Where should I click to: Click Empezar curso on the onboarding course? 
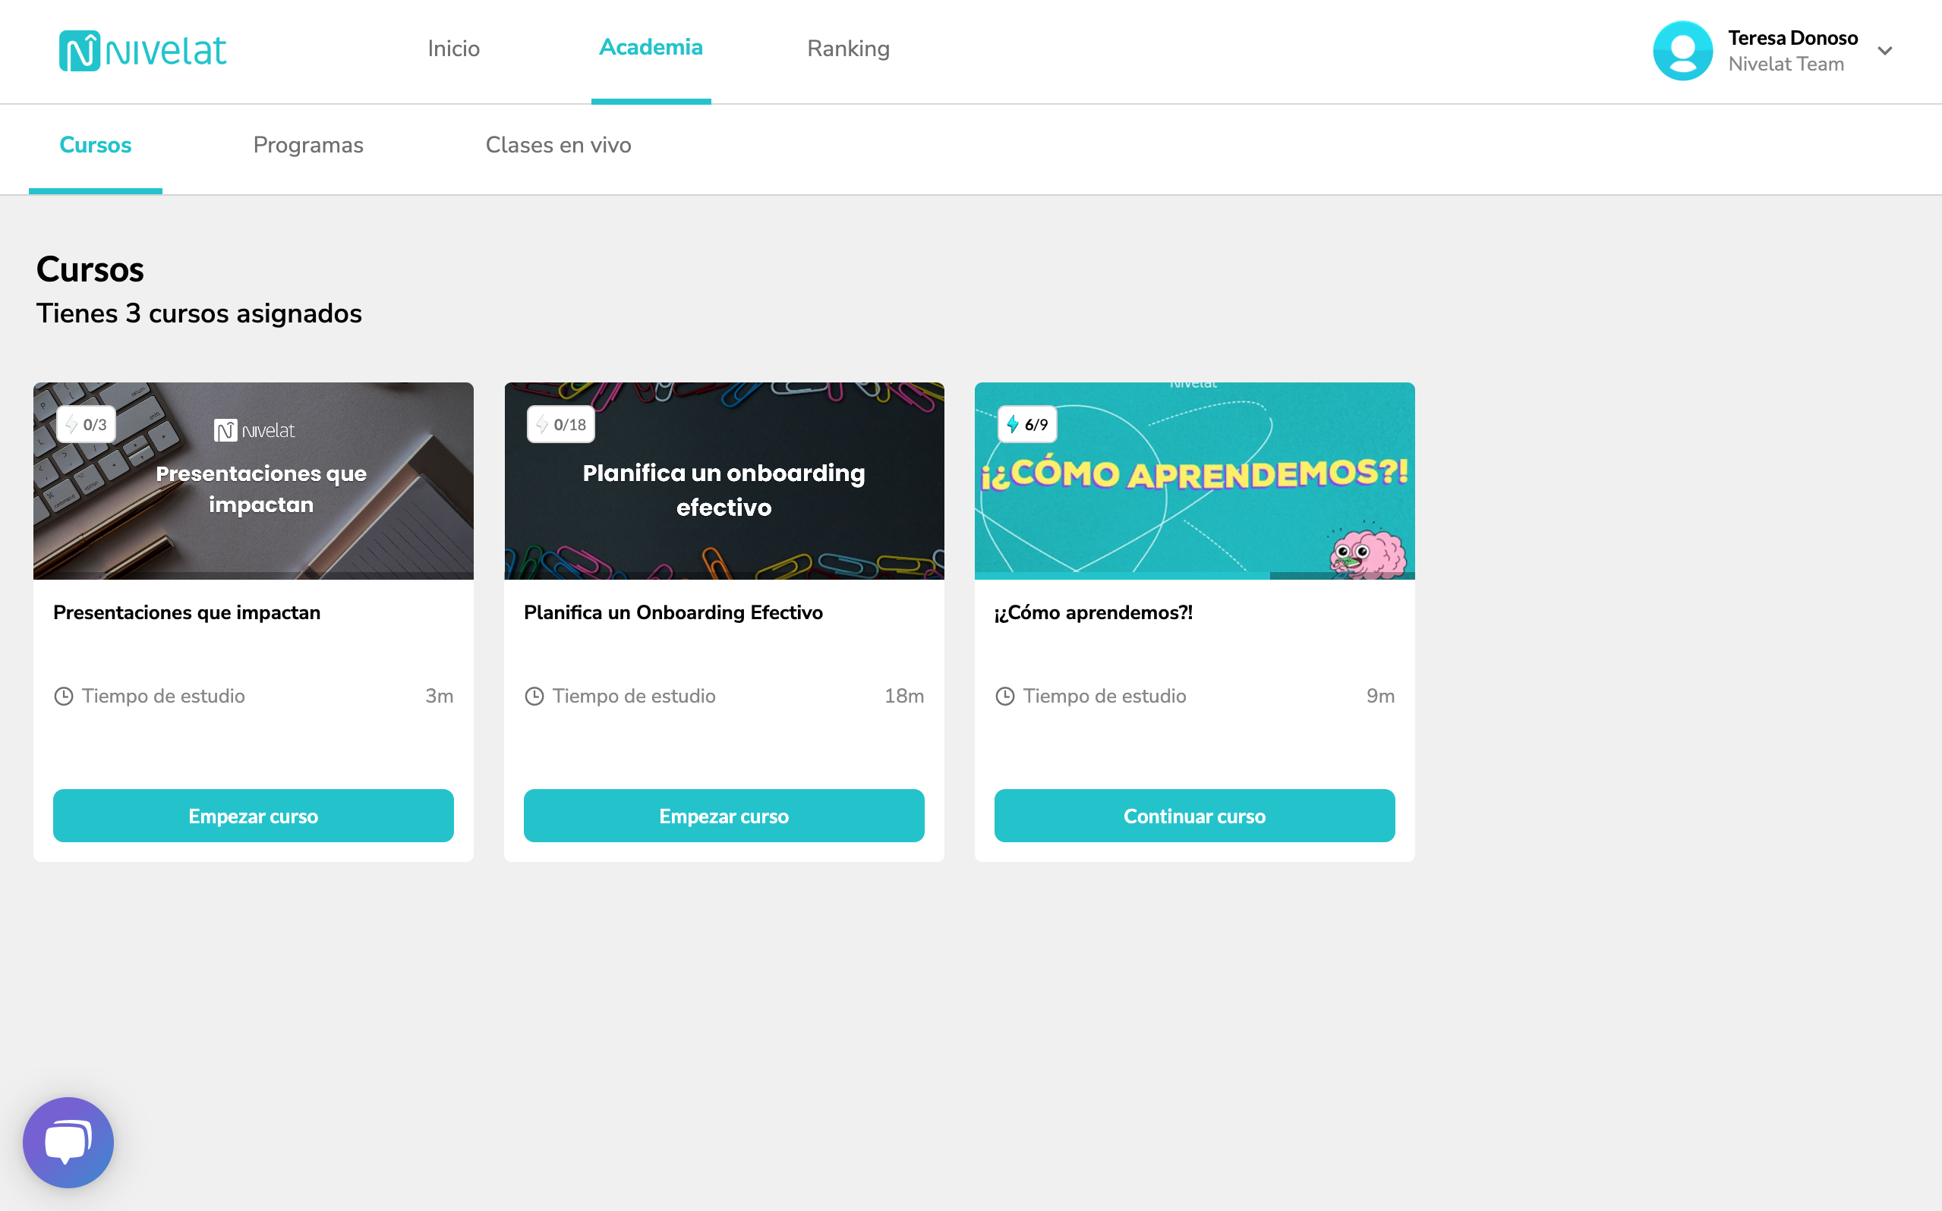pos(724,816)
